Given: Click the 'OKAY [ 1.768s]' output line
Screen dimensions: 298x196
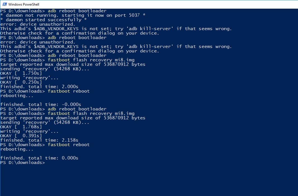Looking at the screenshot, I should pos(21,127).
